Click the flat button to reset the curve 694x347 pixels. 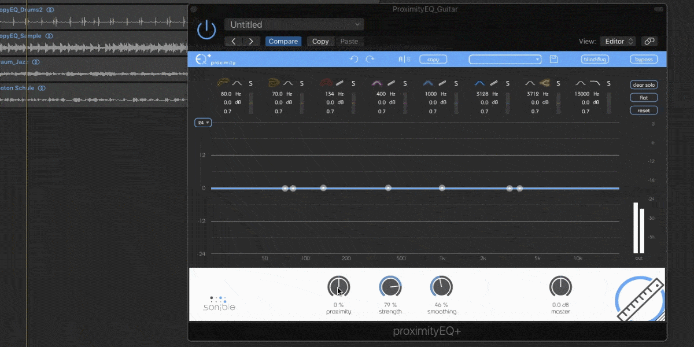(643, 97)
